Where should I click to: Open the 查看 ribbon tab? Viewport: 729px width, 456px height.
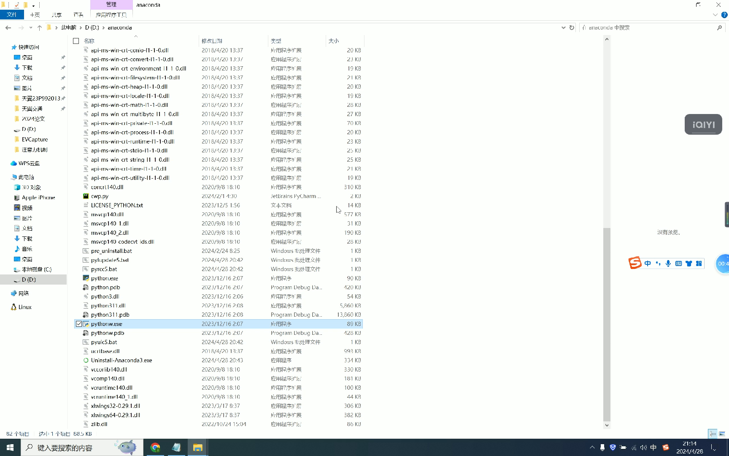[78, 15]
